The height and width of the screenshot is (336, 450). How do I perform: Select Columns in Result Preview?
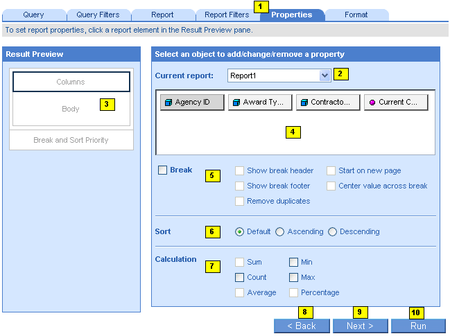71,82
